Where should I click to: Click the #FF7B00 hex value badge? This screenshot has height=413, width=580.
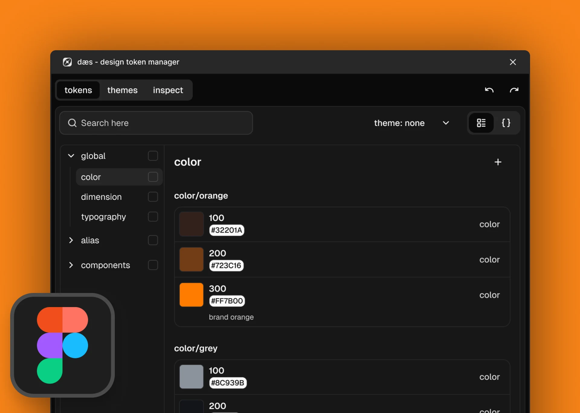227,301
